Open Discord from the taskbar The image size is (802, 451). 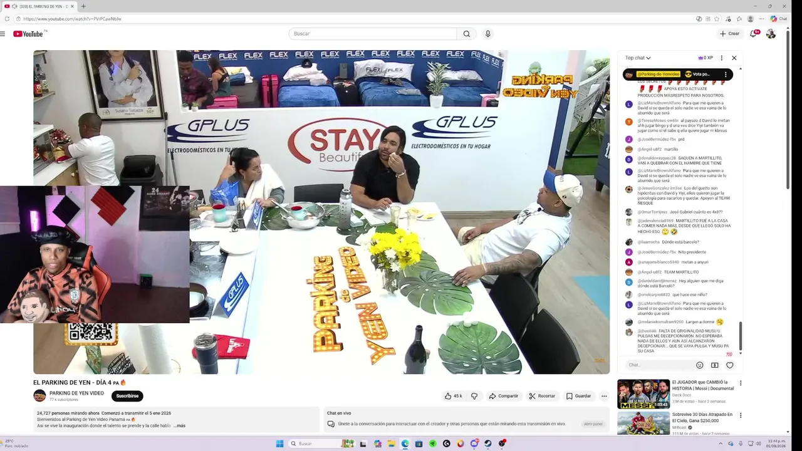474,443
